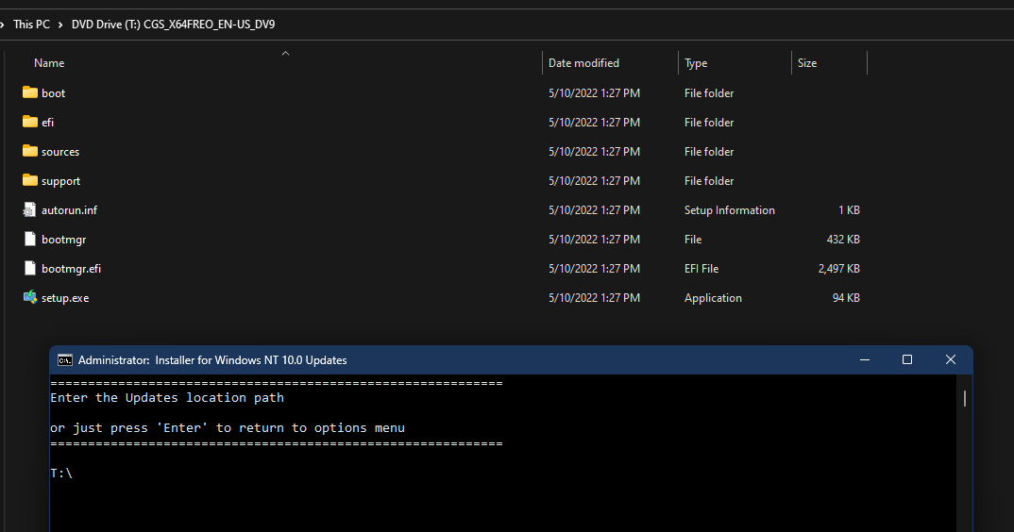Toggle the sort arrow above the Name column
This screenshot has height=532, width=1014.
[x=285, y=53]
